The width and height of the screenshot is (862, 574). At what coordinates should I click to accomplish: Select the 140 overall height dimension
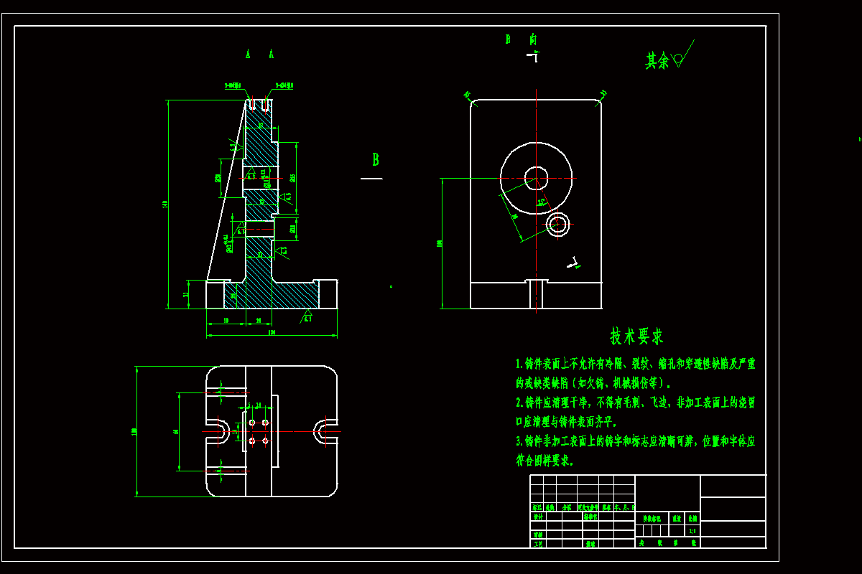tap(164, 204)
